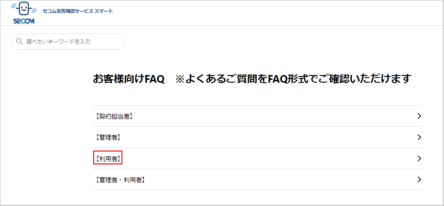The image size is (444, 206).
Task: Click empty space in the 【管理者】 row
Action: (x=269, y=137)
